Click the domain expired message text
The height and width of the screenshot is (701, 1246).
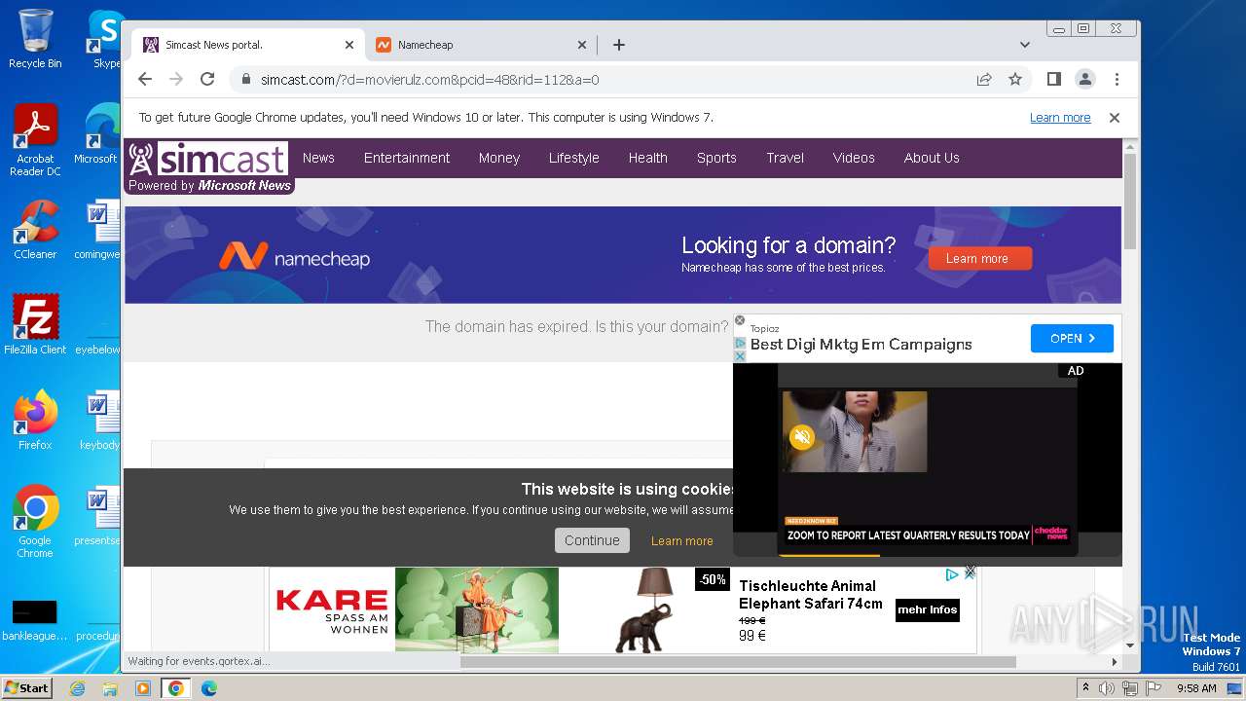click(576, 326)
